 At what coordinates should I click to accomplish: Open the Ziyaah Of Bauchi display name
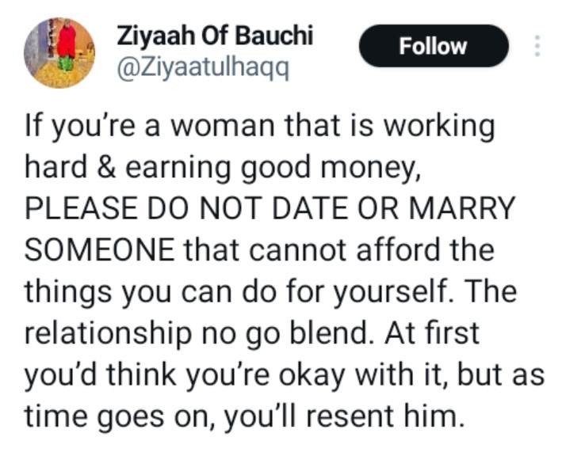pos(215,36)
